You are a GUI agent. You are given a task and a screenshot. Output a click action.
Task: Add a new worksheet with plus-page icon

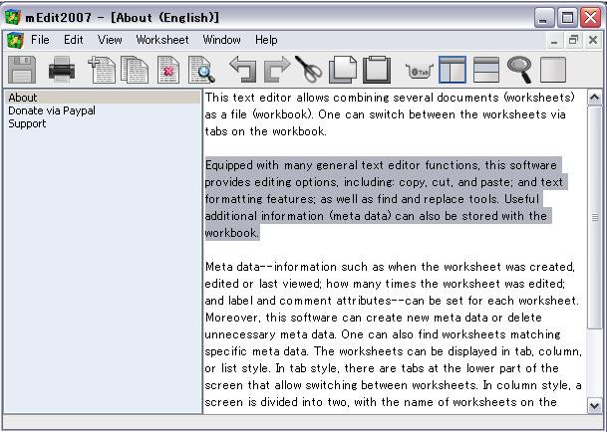[102, 70]
